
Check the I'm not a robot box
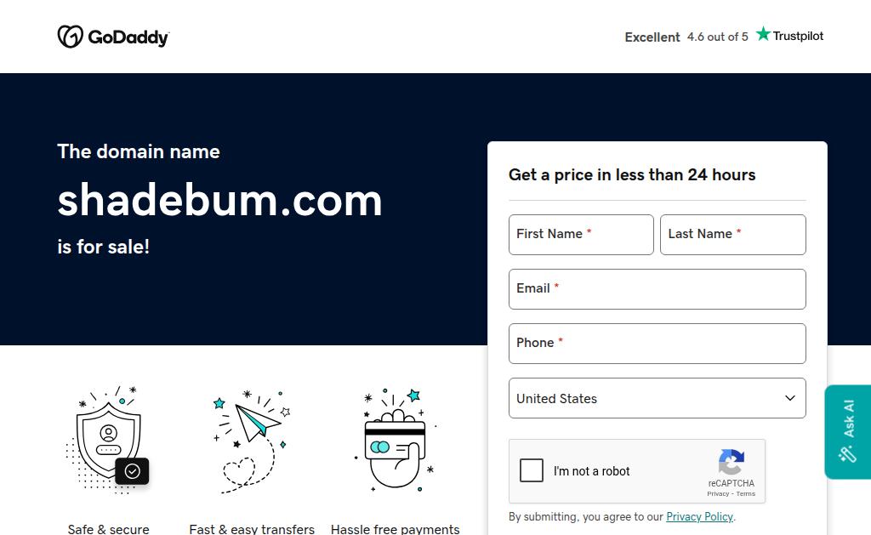pos(532,470)
